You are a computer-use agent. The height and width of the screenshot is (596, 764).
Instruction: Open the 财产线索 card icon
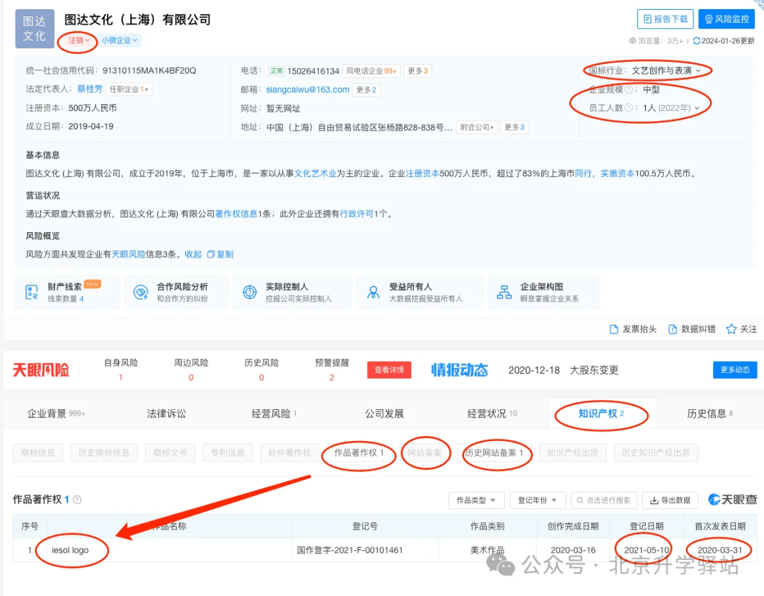(x=31, y=292)
